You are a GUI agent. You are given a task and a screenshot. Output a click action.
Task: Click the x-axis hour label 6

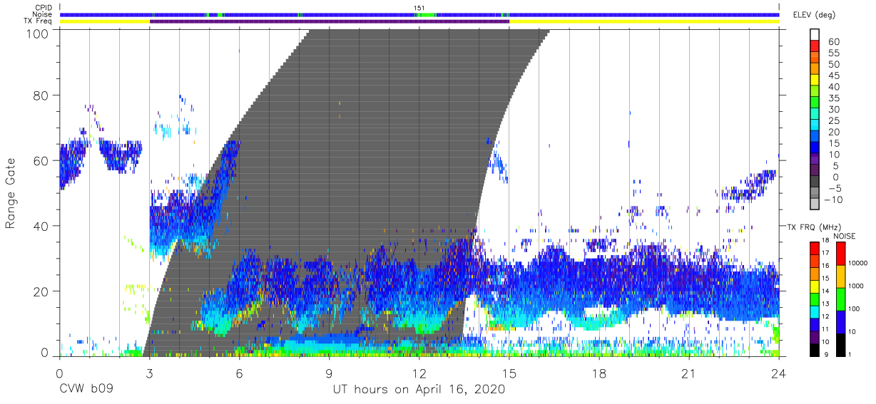coord(240,374)
